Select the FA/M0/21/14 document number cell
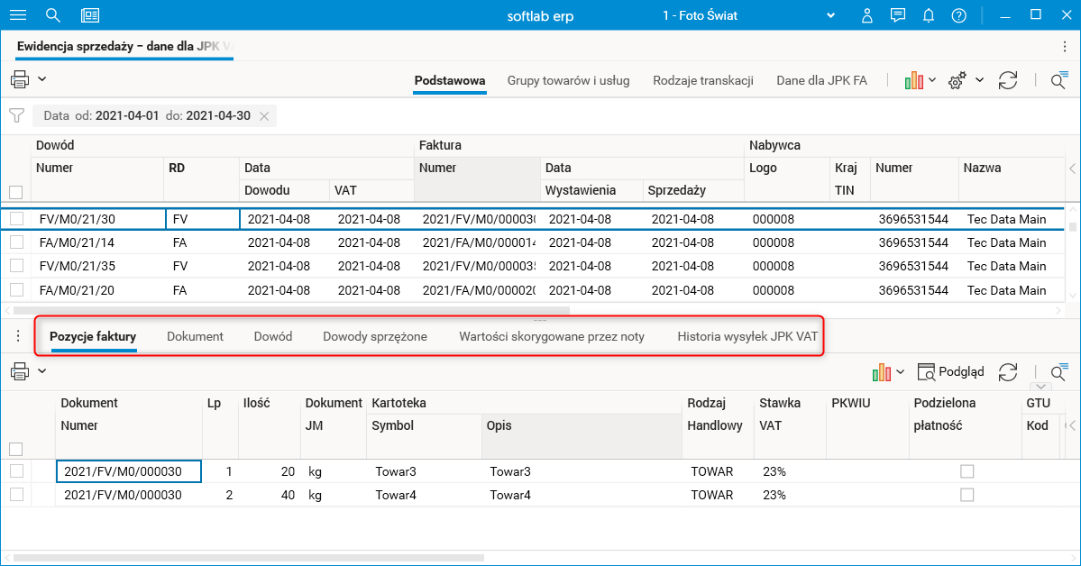The height and width of the screenshot is (566, 1081). point(98,242)
